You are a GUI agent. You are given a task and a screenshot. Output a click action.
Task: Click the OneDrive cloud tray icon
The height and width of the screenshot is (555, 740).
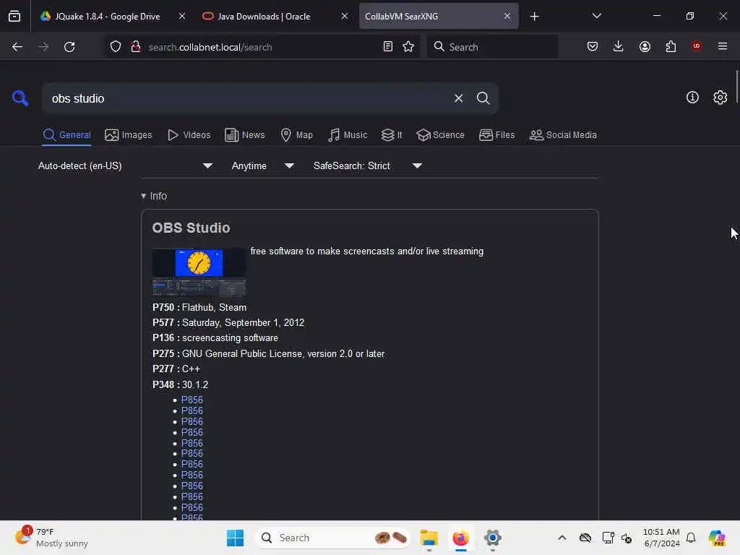(585, 538)
